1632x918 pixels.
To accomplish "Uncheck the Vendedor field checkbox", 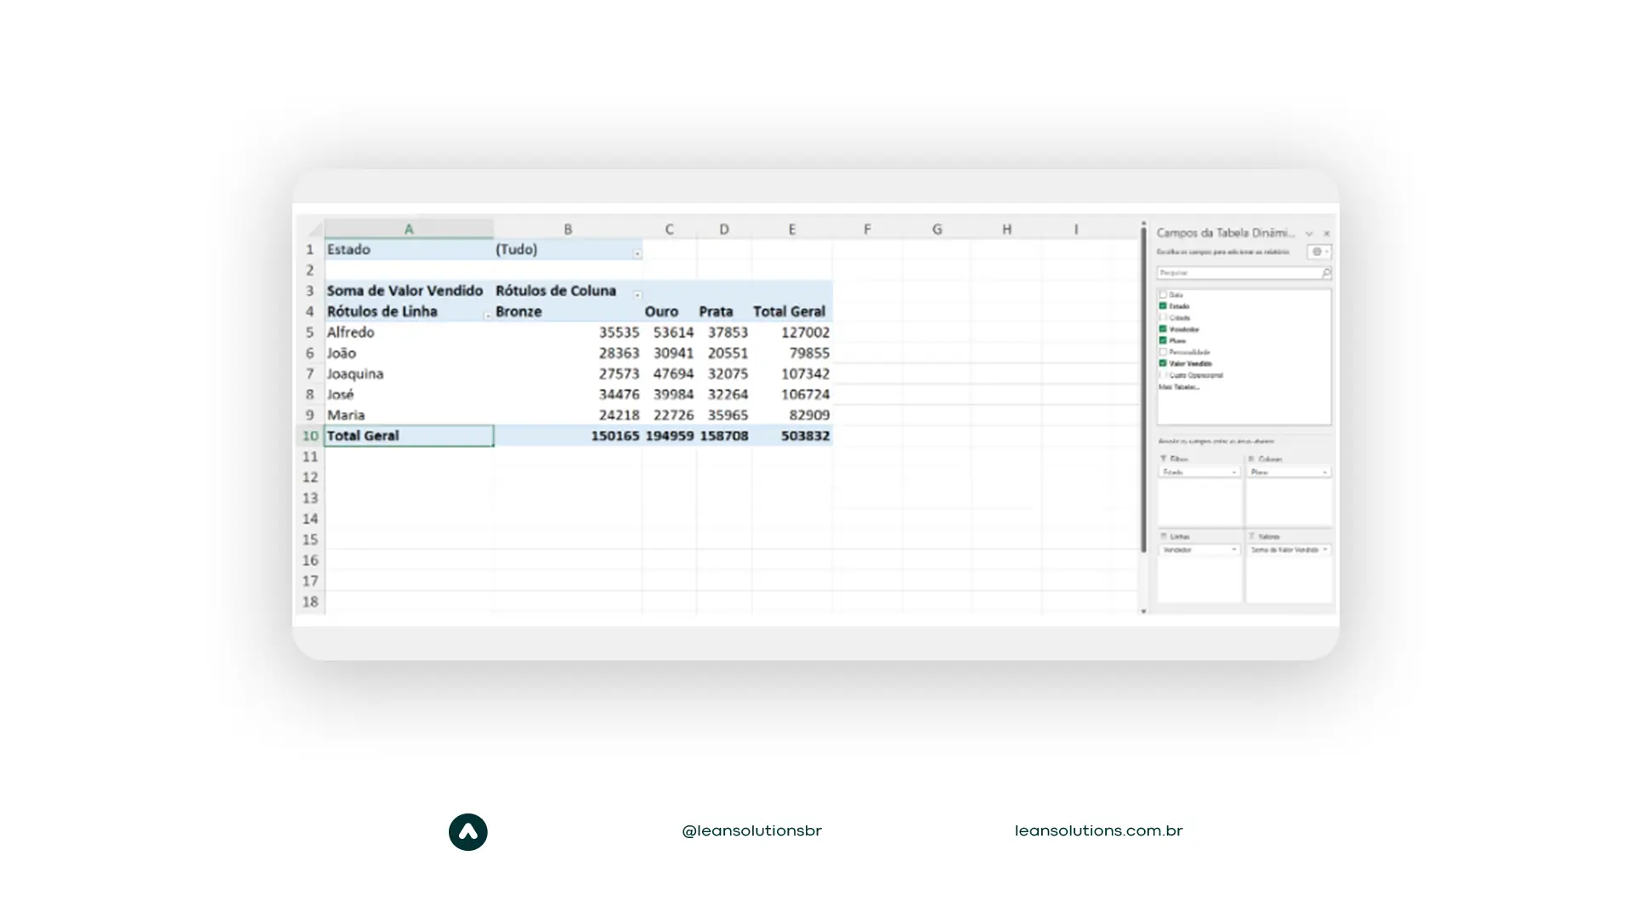I will point(1163,329).
